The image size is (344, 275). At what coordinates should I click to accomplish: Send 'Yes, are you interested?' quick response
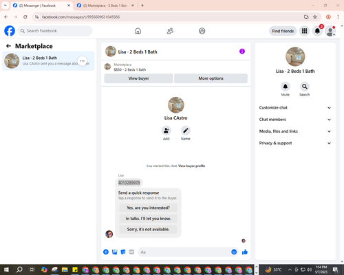coord(148,208)
